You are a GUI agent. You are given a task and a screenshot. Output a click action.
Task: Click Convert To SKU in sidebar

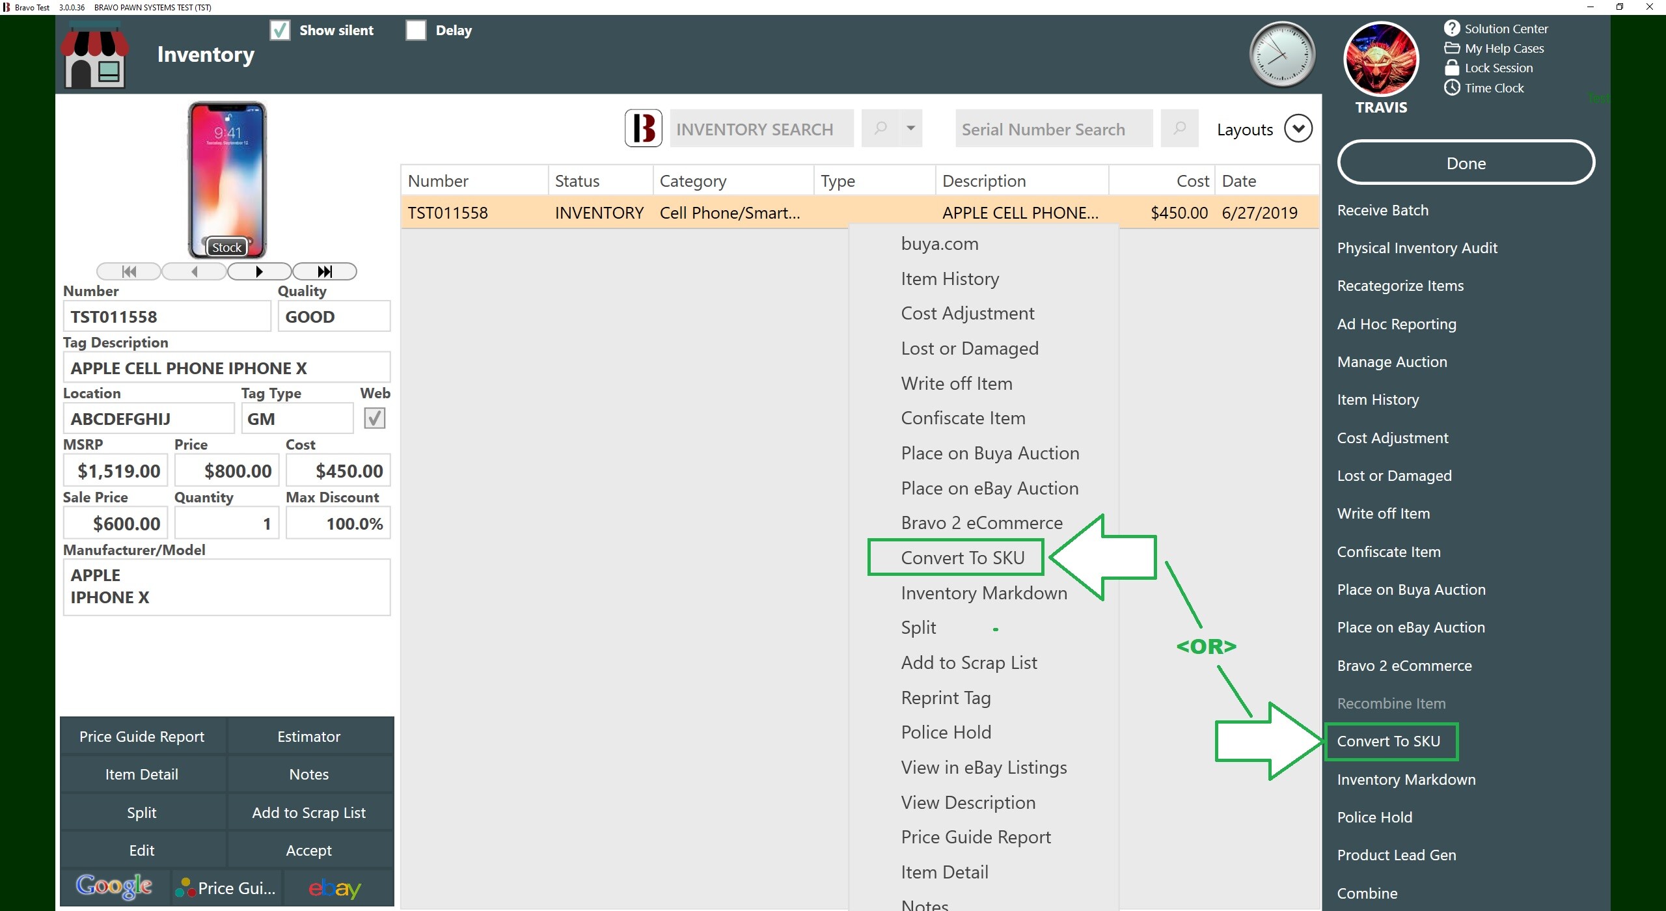[1388, 741]
